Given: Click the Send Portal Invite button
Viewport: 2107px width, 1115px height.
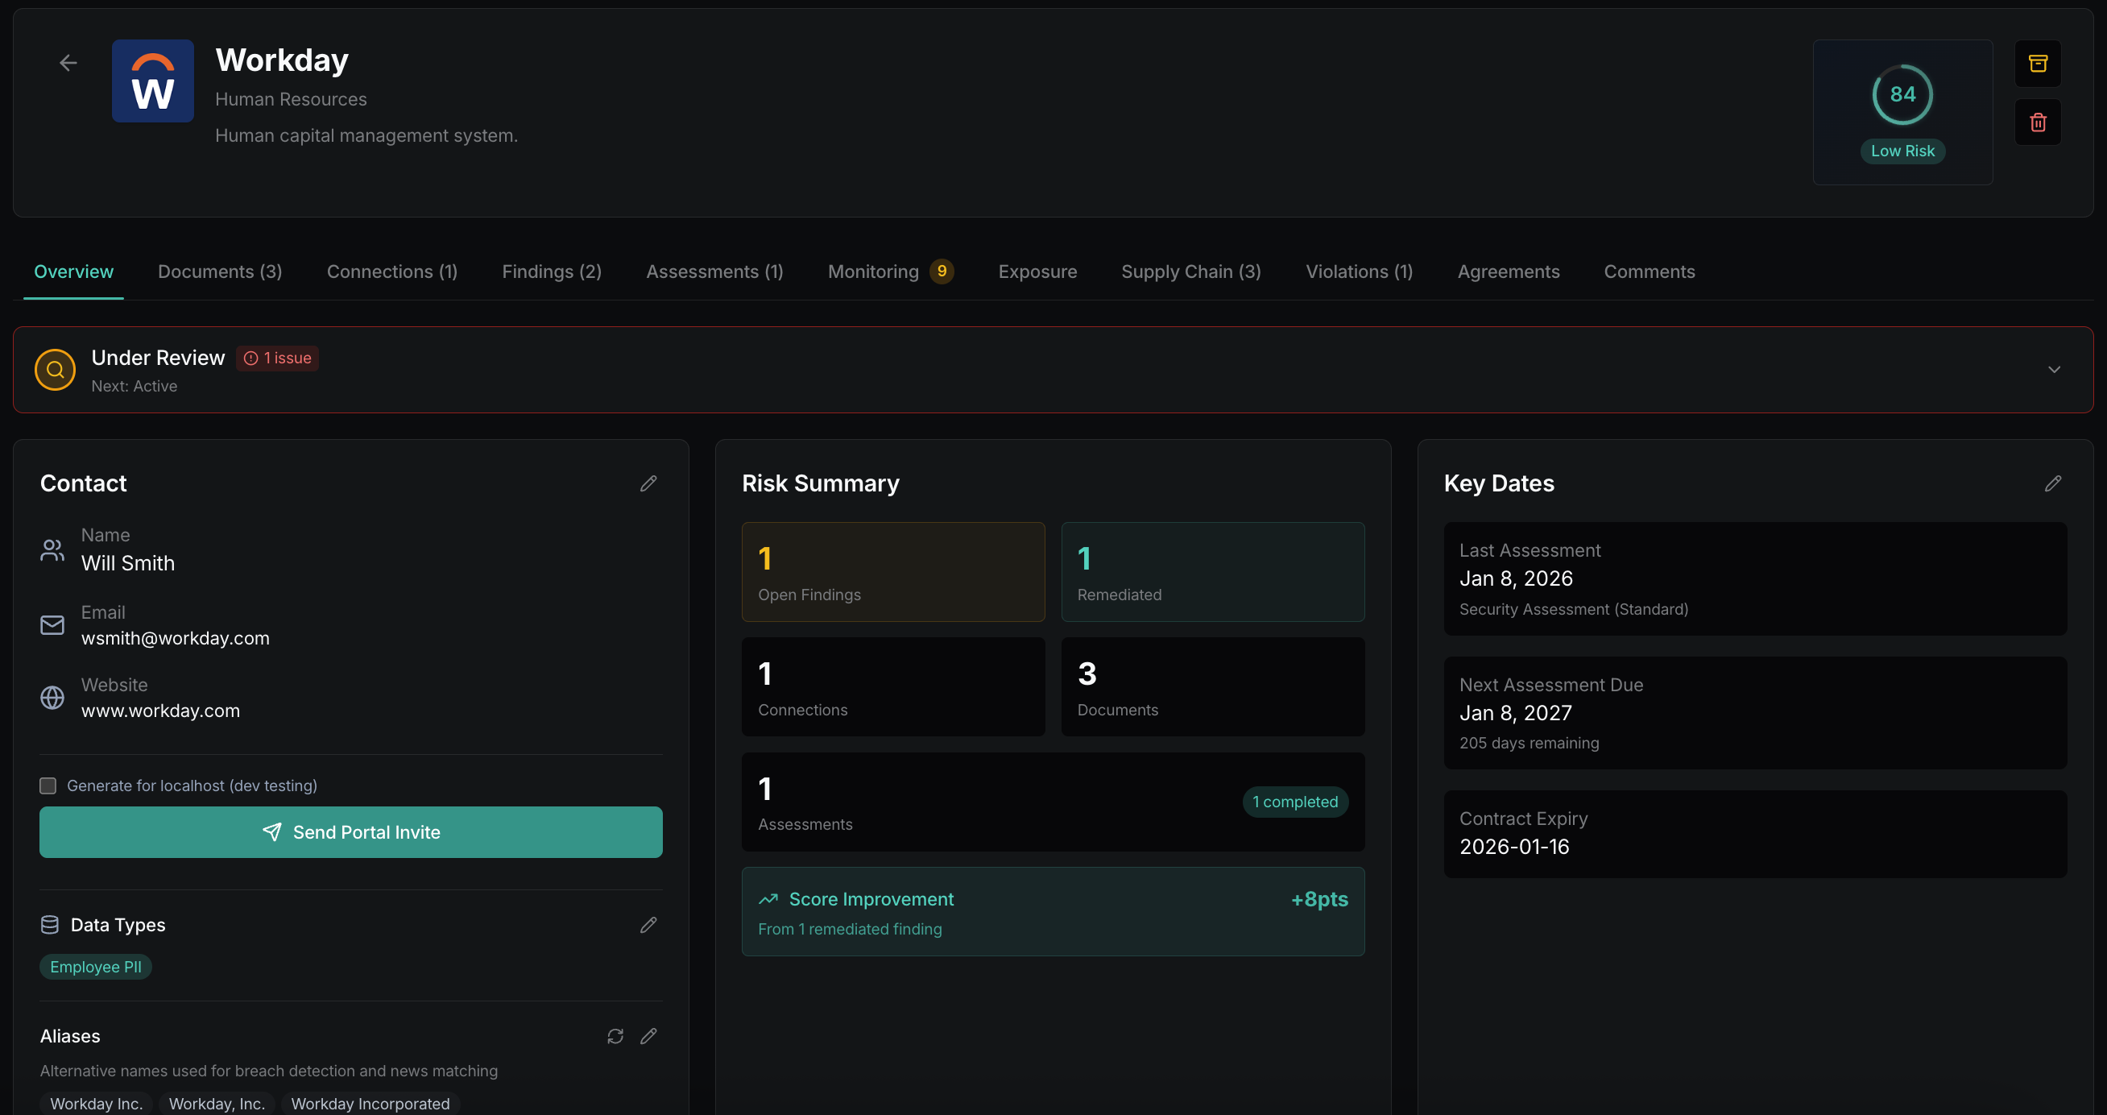Looking at the screenshot, I should 351,832.
